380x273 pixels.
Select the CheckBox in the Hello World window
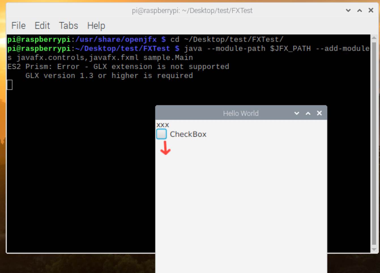tap(161, 134)
